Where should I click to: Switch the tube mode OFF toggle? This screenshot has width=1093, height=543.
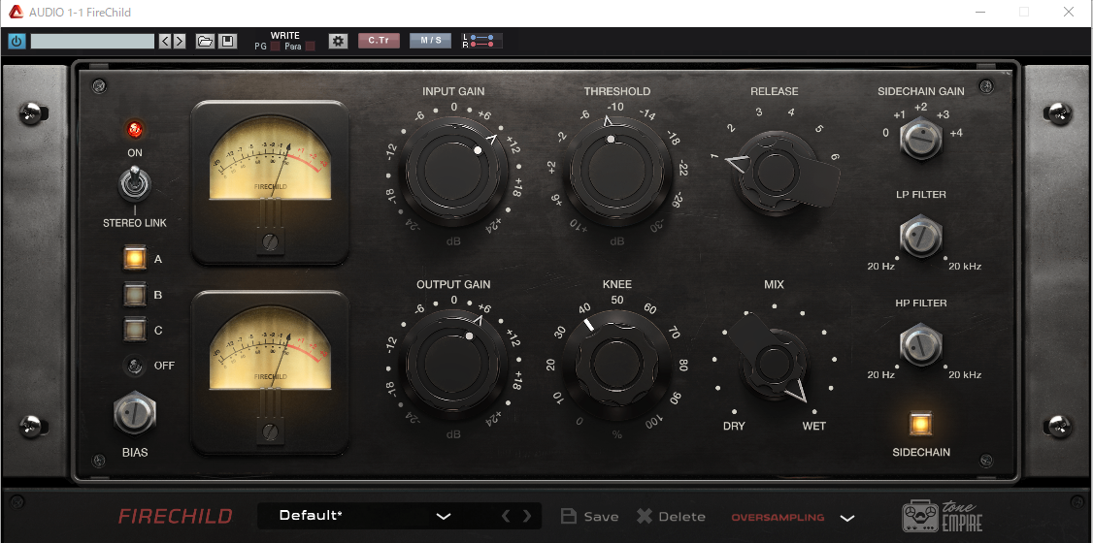click(135, 366)
